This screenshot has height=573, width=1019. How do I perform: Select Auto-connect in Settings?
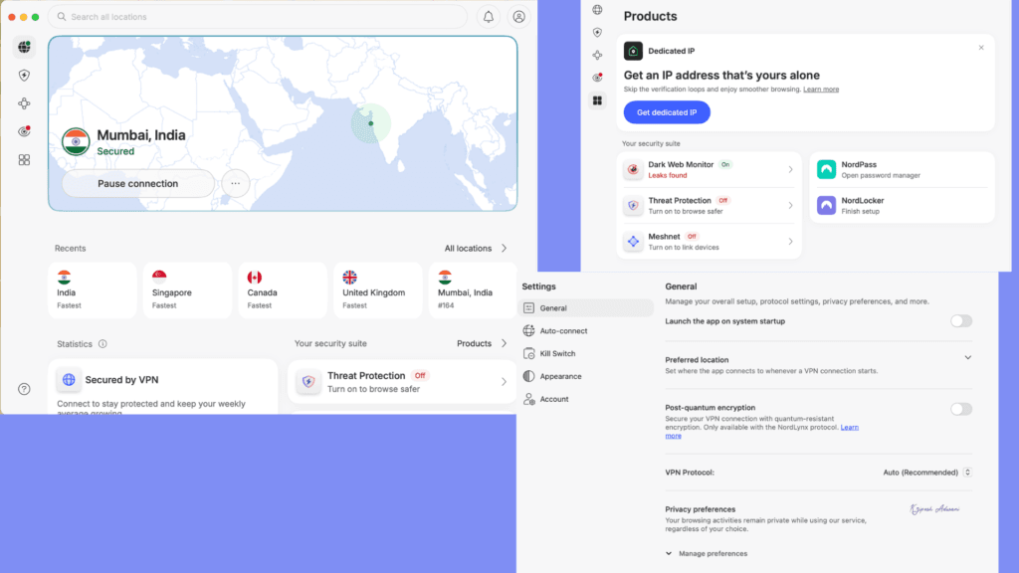pos(587,330)
